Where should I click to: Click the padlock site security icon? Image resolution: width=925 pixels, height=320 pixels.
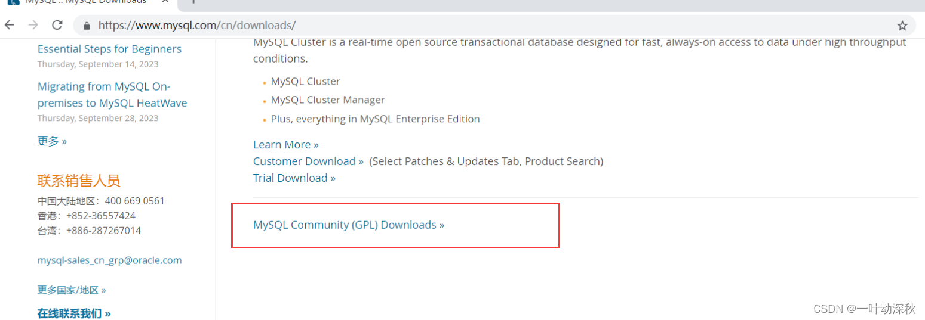click(x=87, y=26)
